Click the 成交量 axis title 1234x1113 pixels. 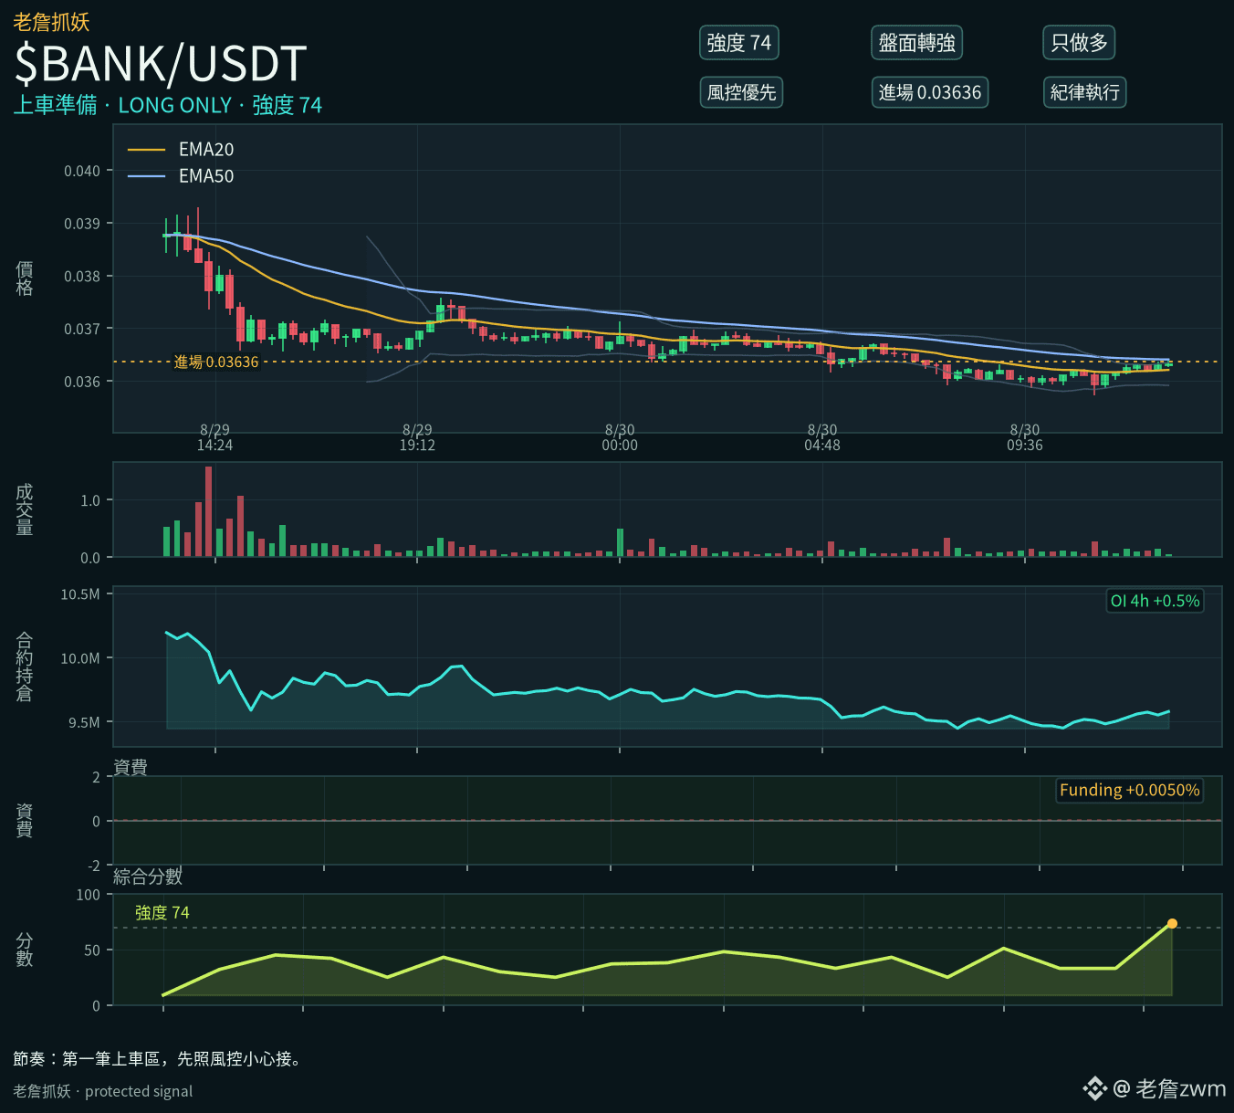pos(25,509)
